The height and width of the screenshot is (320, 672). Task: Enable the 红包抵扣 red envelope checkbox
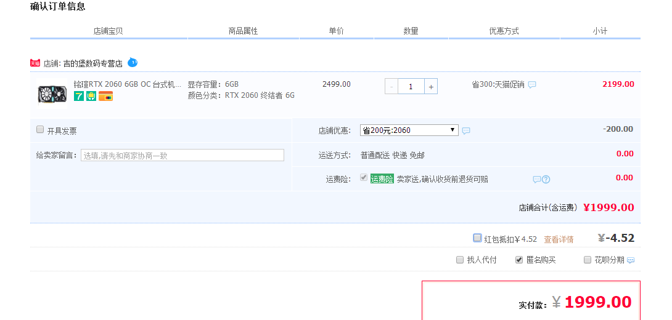click(477, 238)
